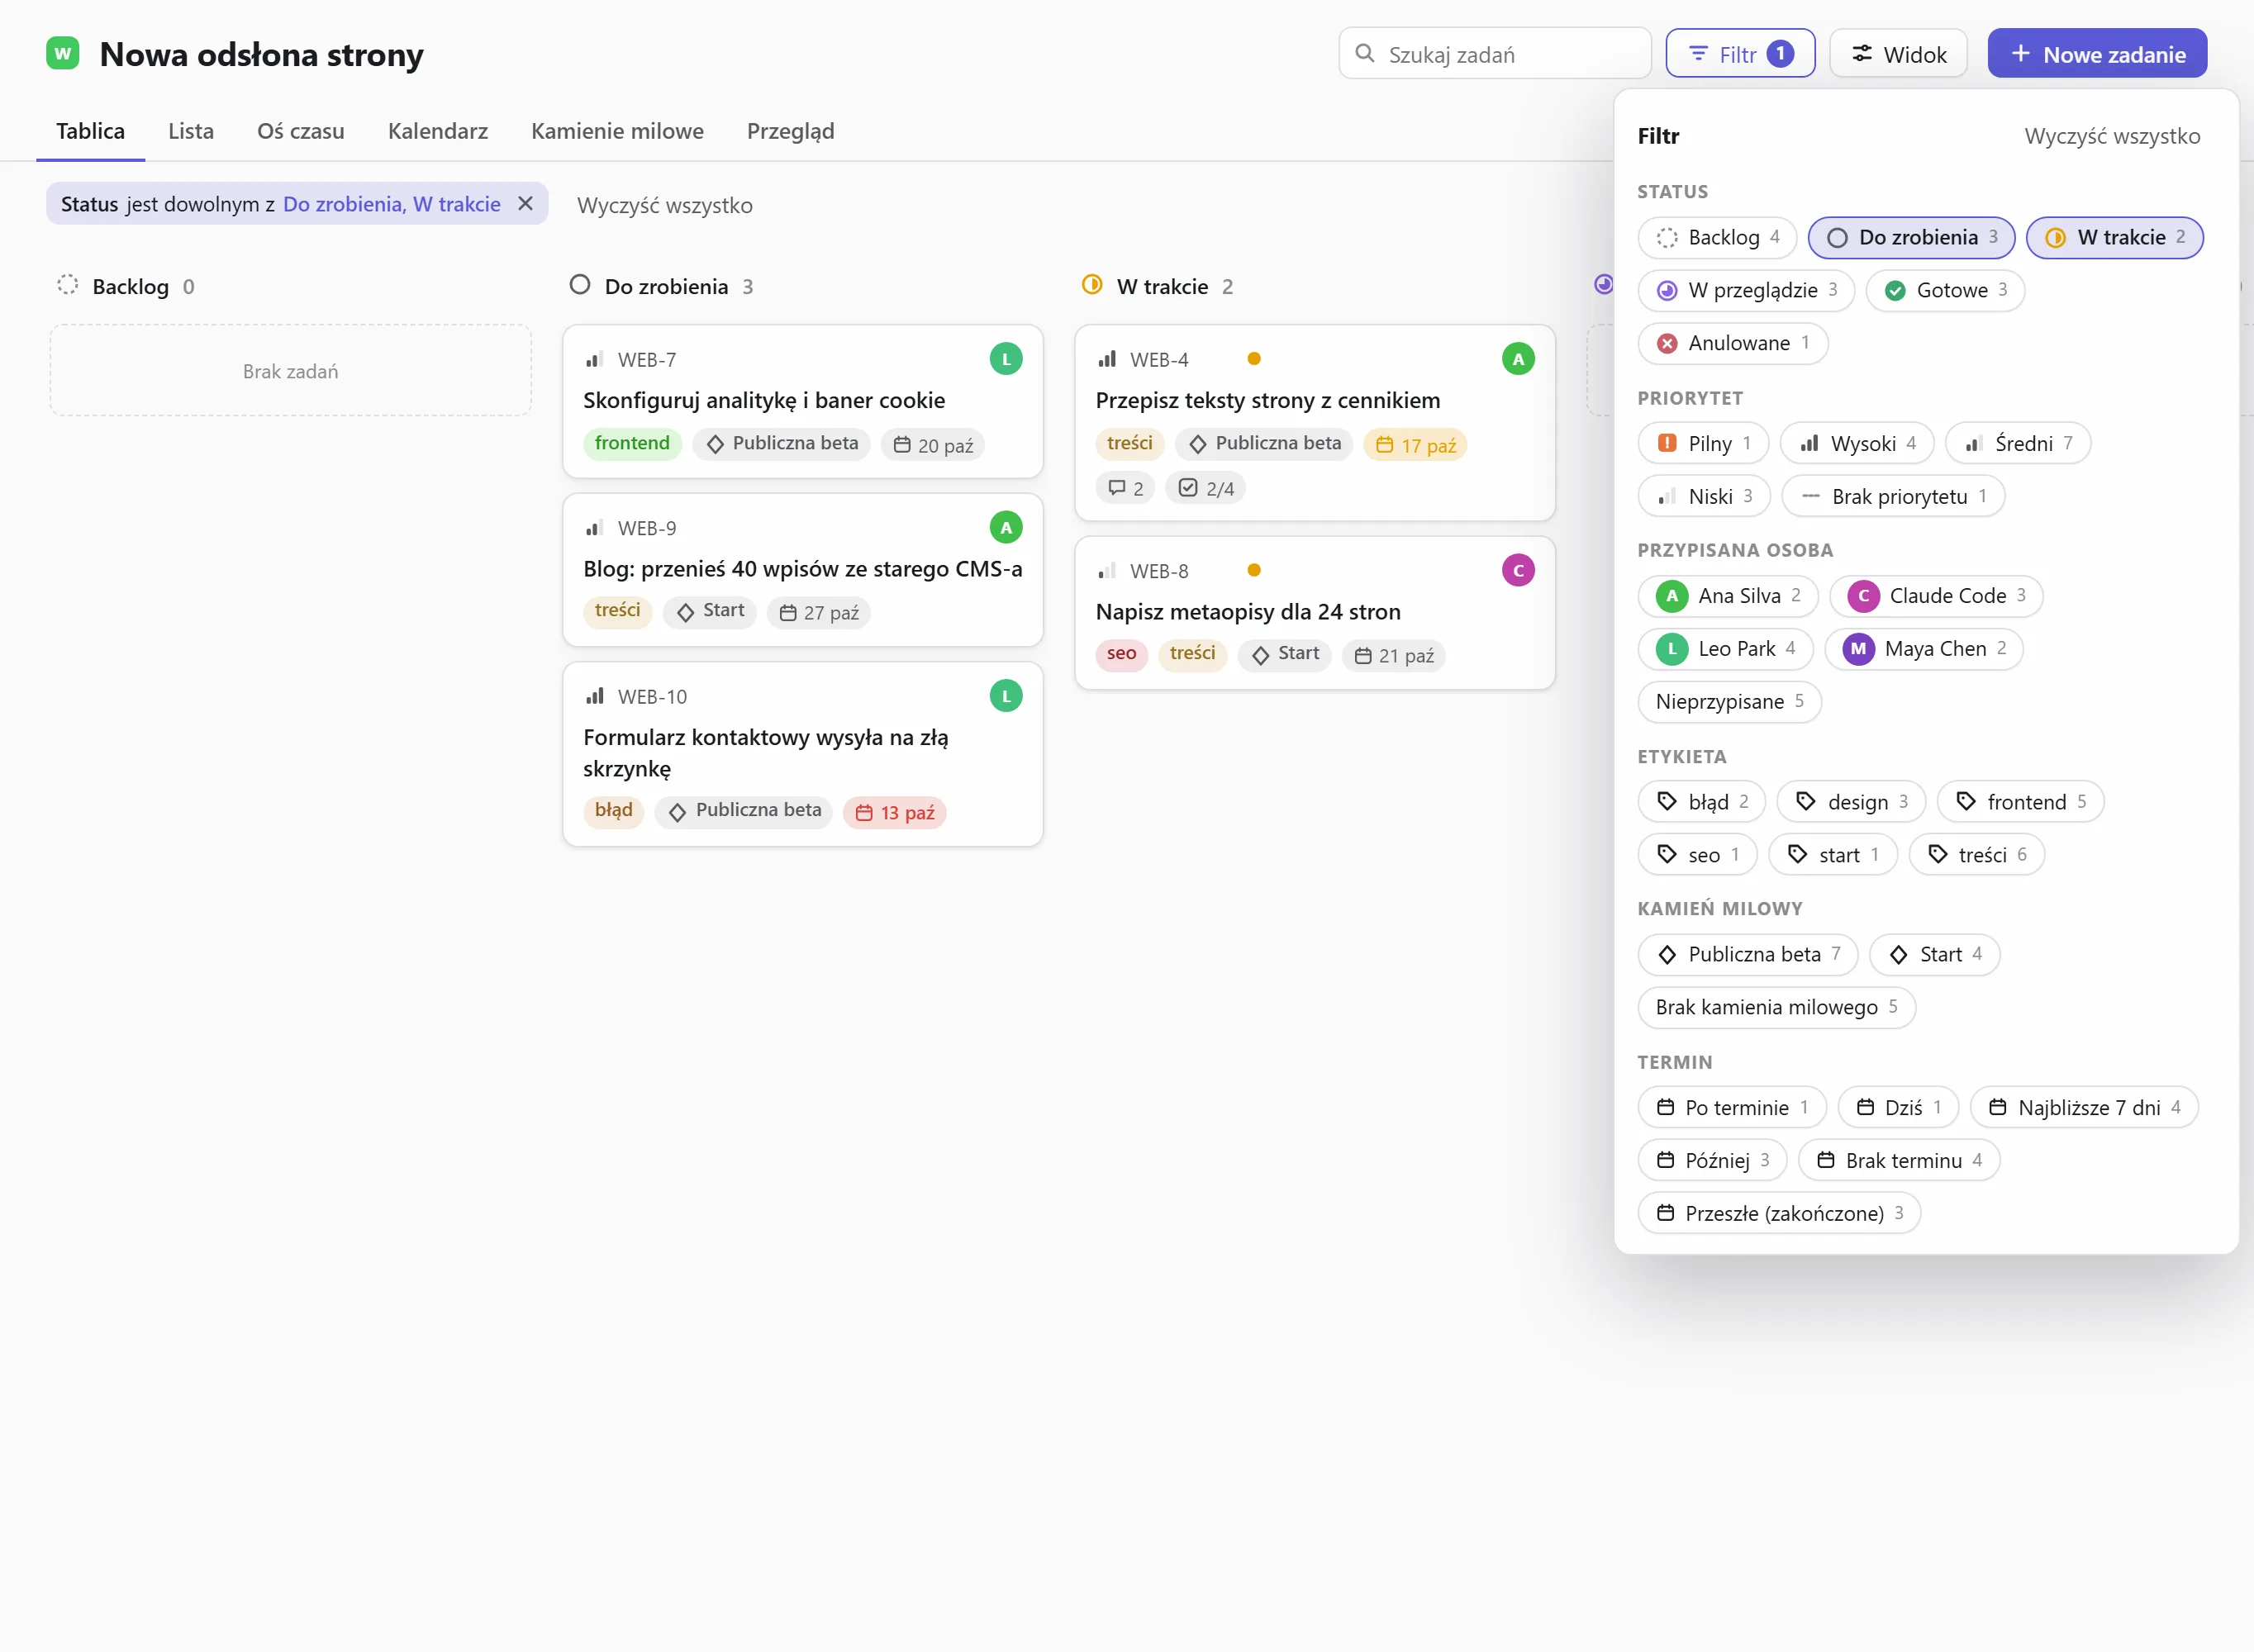Click the green W project icon
Viewport: 2254px width, 1652px height.
(x=63, y=53)
